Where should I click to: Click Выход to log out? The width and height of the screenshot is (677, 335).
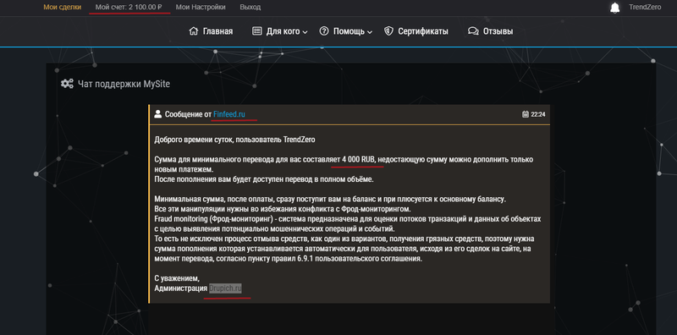250,8
